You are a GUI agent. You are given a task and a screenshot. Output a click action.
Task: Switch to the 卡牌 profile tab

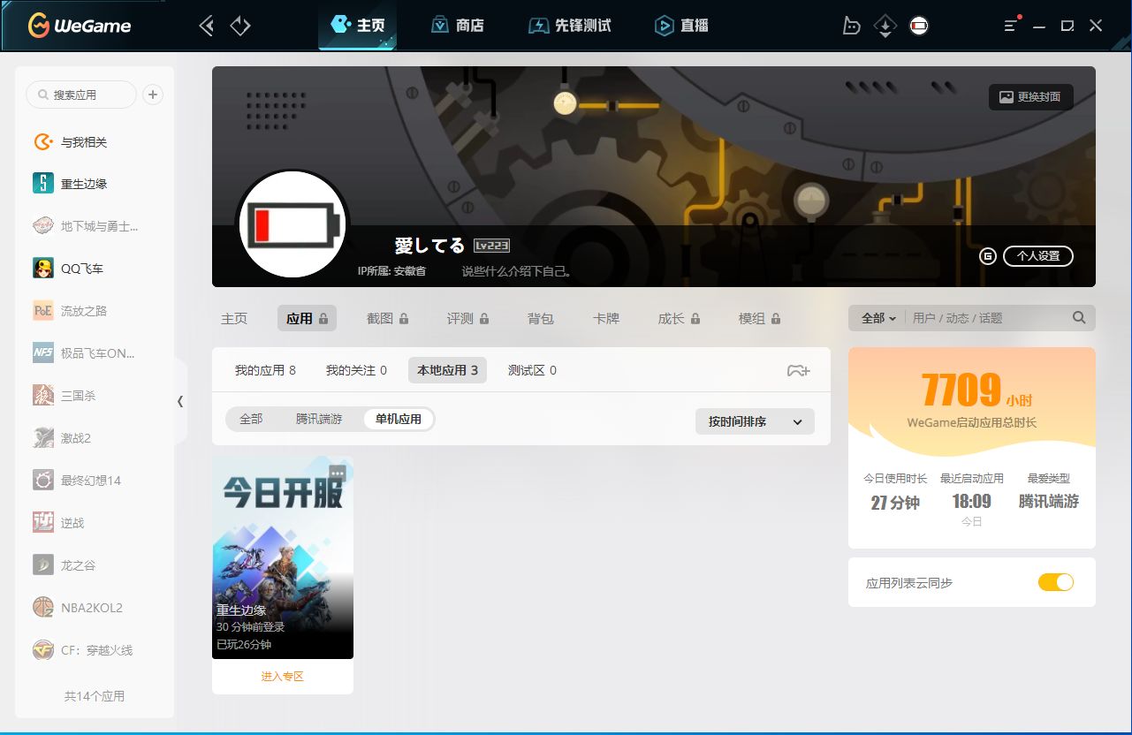(x=606, y=318)
